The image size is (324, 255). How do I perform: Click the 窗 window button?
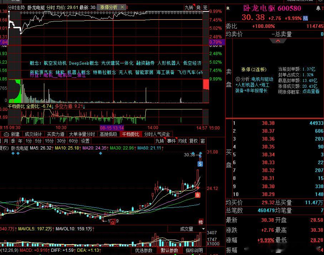[x=203, y=141]
